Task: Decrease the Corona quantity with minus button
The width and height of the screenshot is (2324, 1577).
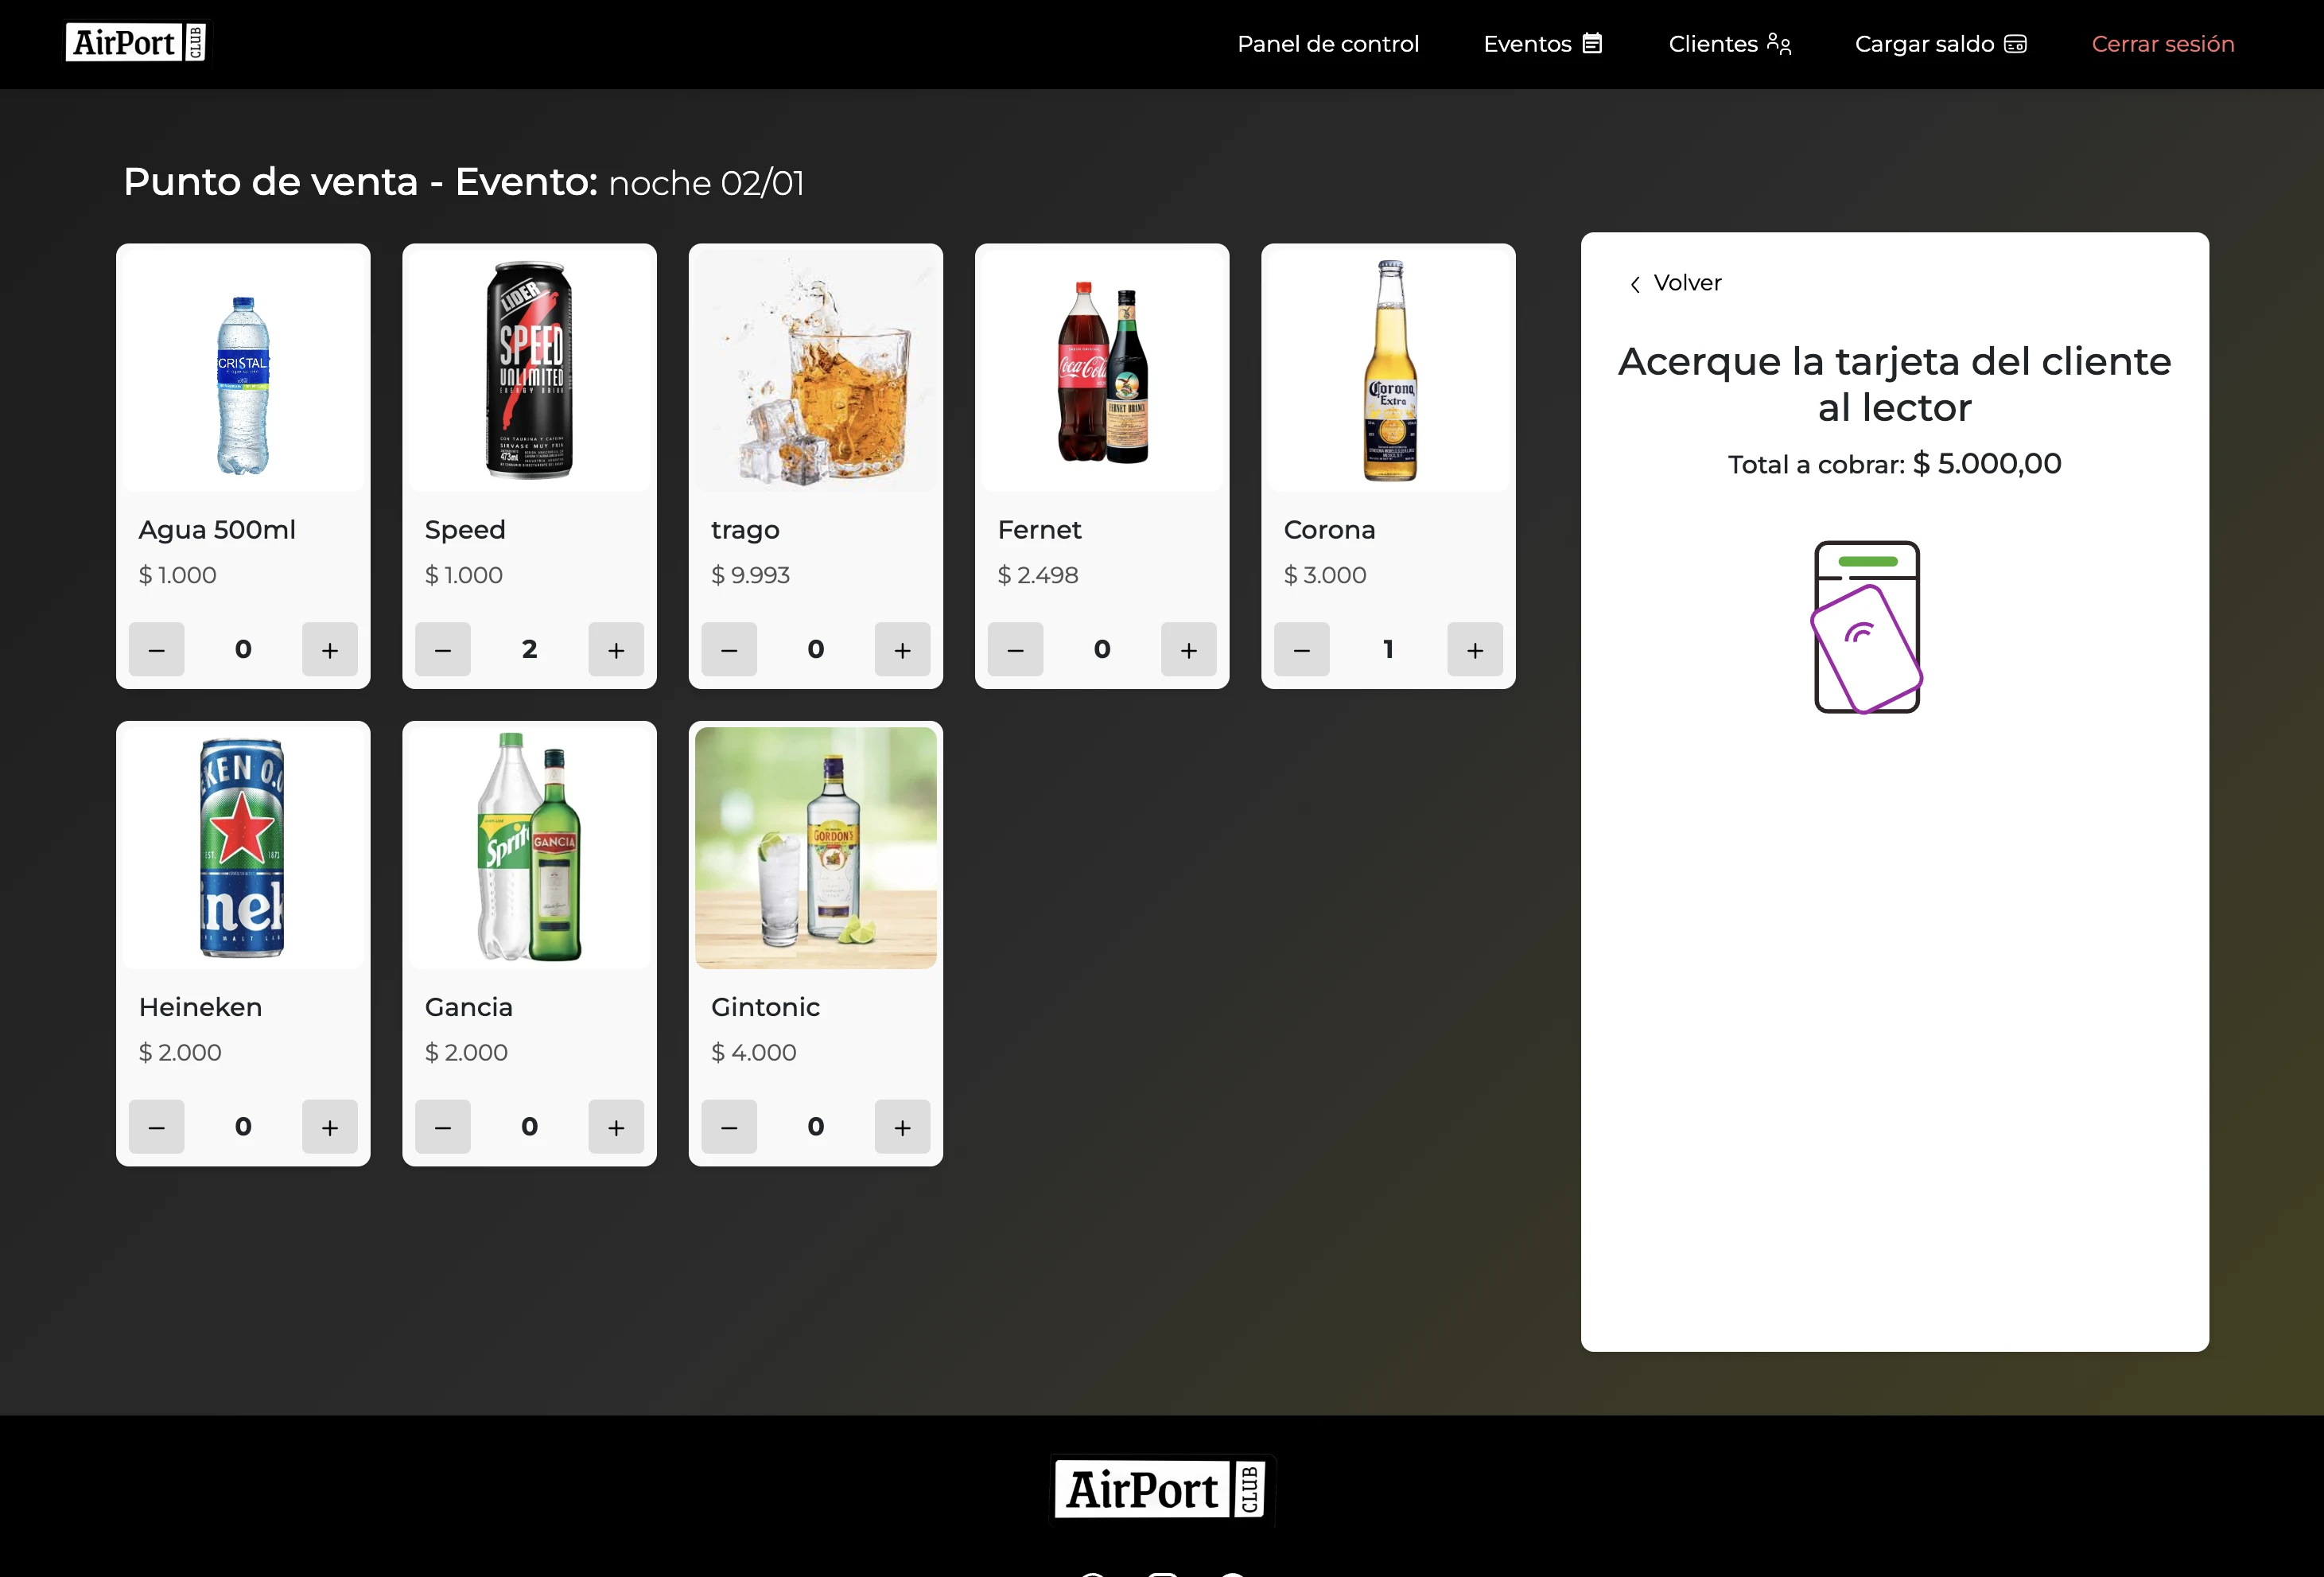Action: [1301, 649]
